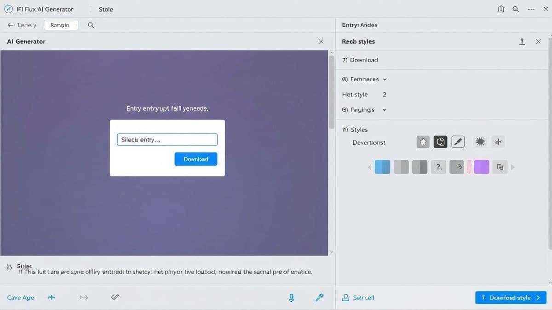Pick the light gray color swatch
The height and width of the screenshot is (310, 552).
[x=401, y=167]
